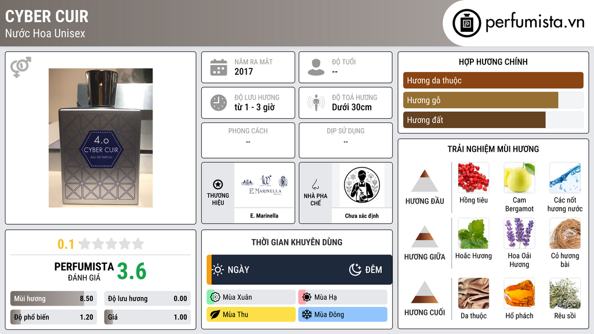Open the Hổ phách note image
Viewport: 594px width, 334px height.
coord(519,293)
